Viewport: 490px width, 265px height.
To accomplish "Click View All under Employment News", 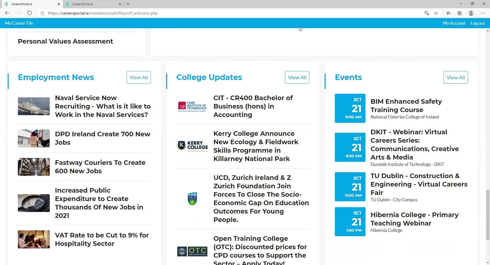I will click(138, 77).
